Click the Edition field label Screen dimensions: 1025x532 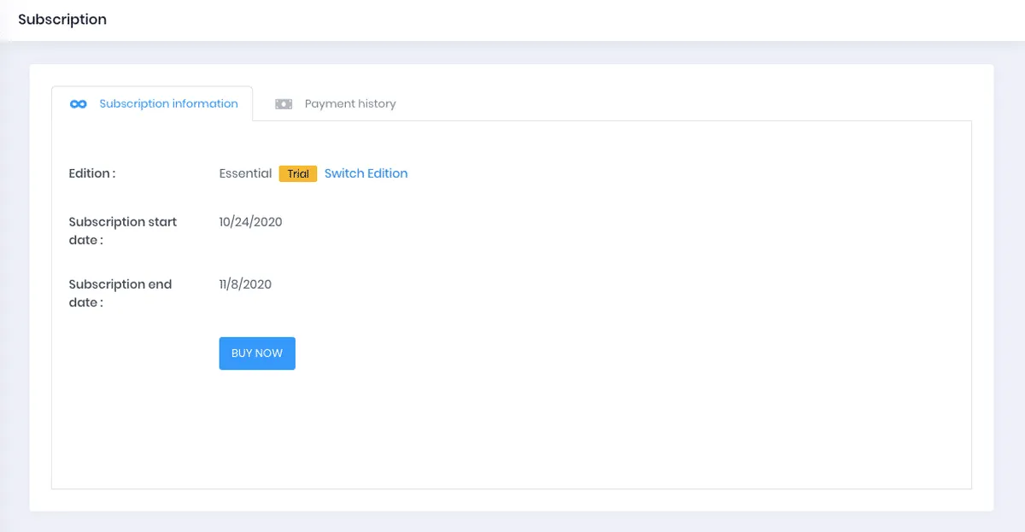(91, 172)
